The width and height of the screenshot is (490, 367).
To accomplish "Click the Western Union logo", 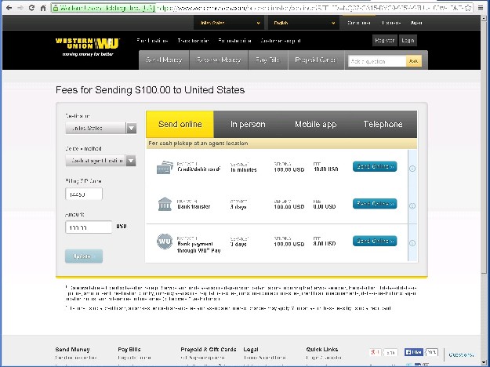I will tap(88, 47).
